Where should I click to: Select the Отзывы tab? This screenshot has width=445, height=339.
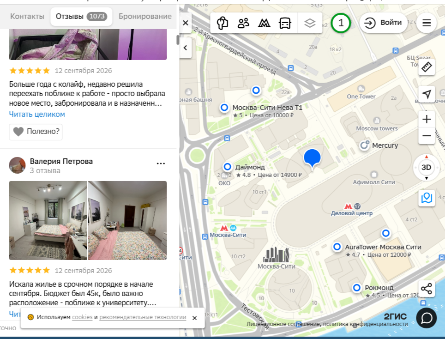pos(81,17)
